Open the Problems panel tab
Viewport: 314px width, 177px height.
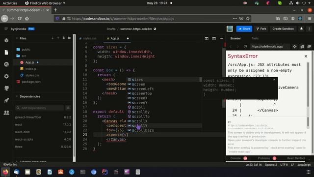264,158
